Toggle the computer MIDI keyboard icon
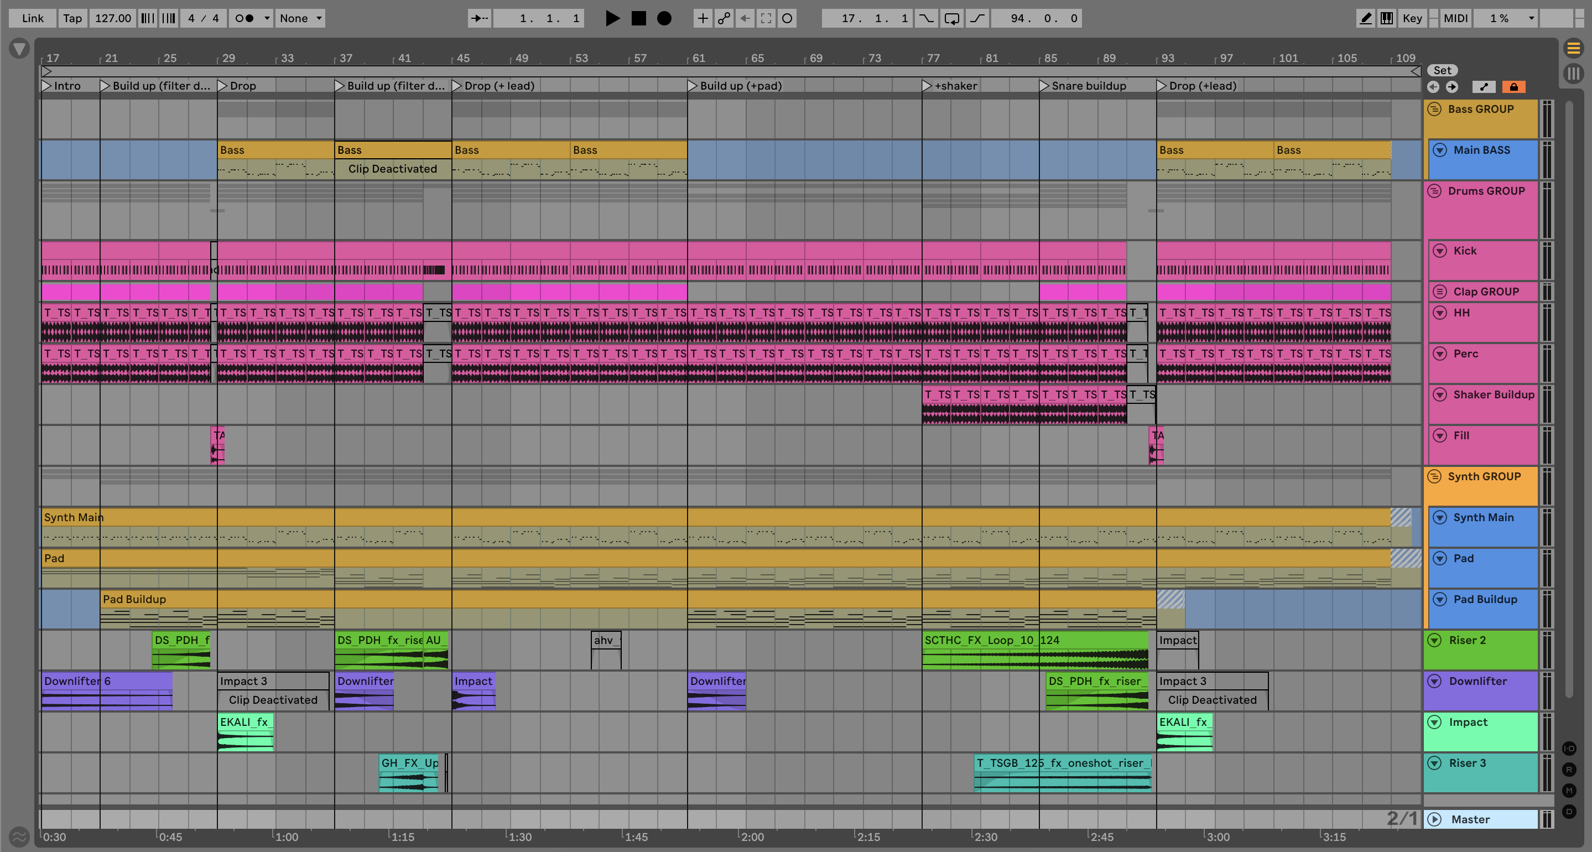1592x852 pixels. (x=1386, y=18)
